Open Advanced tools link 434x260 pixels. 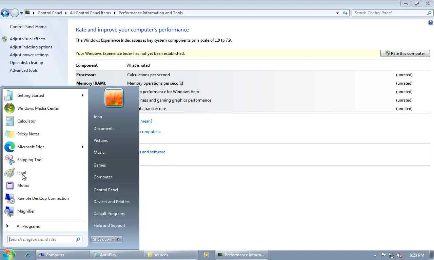point(24,70)
